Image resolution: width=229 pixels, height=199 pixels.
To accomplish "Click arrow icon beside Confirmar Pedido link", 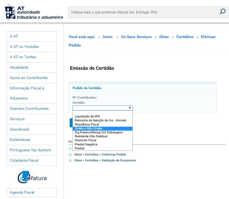I will pyautogui.click(x=71, y=154).
